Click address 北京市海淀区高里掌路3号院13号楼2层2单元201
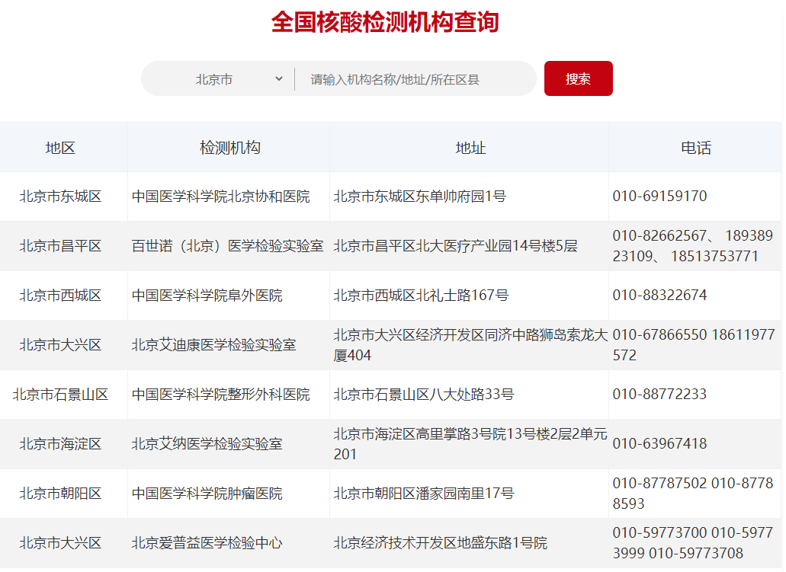 [x=470, y=444]
